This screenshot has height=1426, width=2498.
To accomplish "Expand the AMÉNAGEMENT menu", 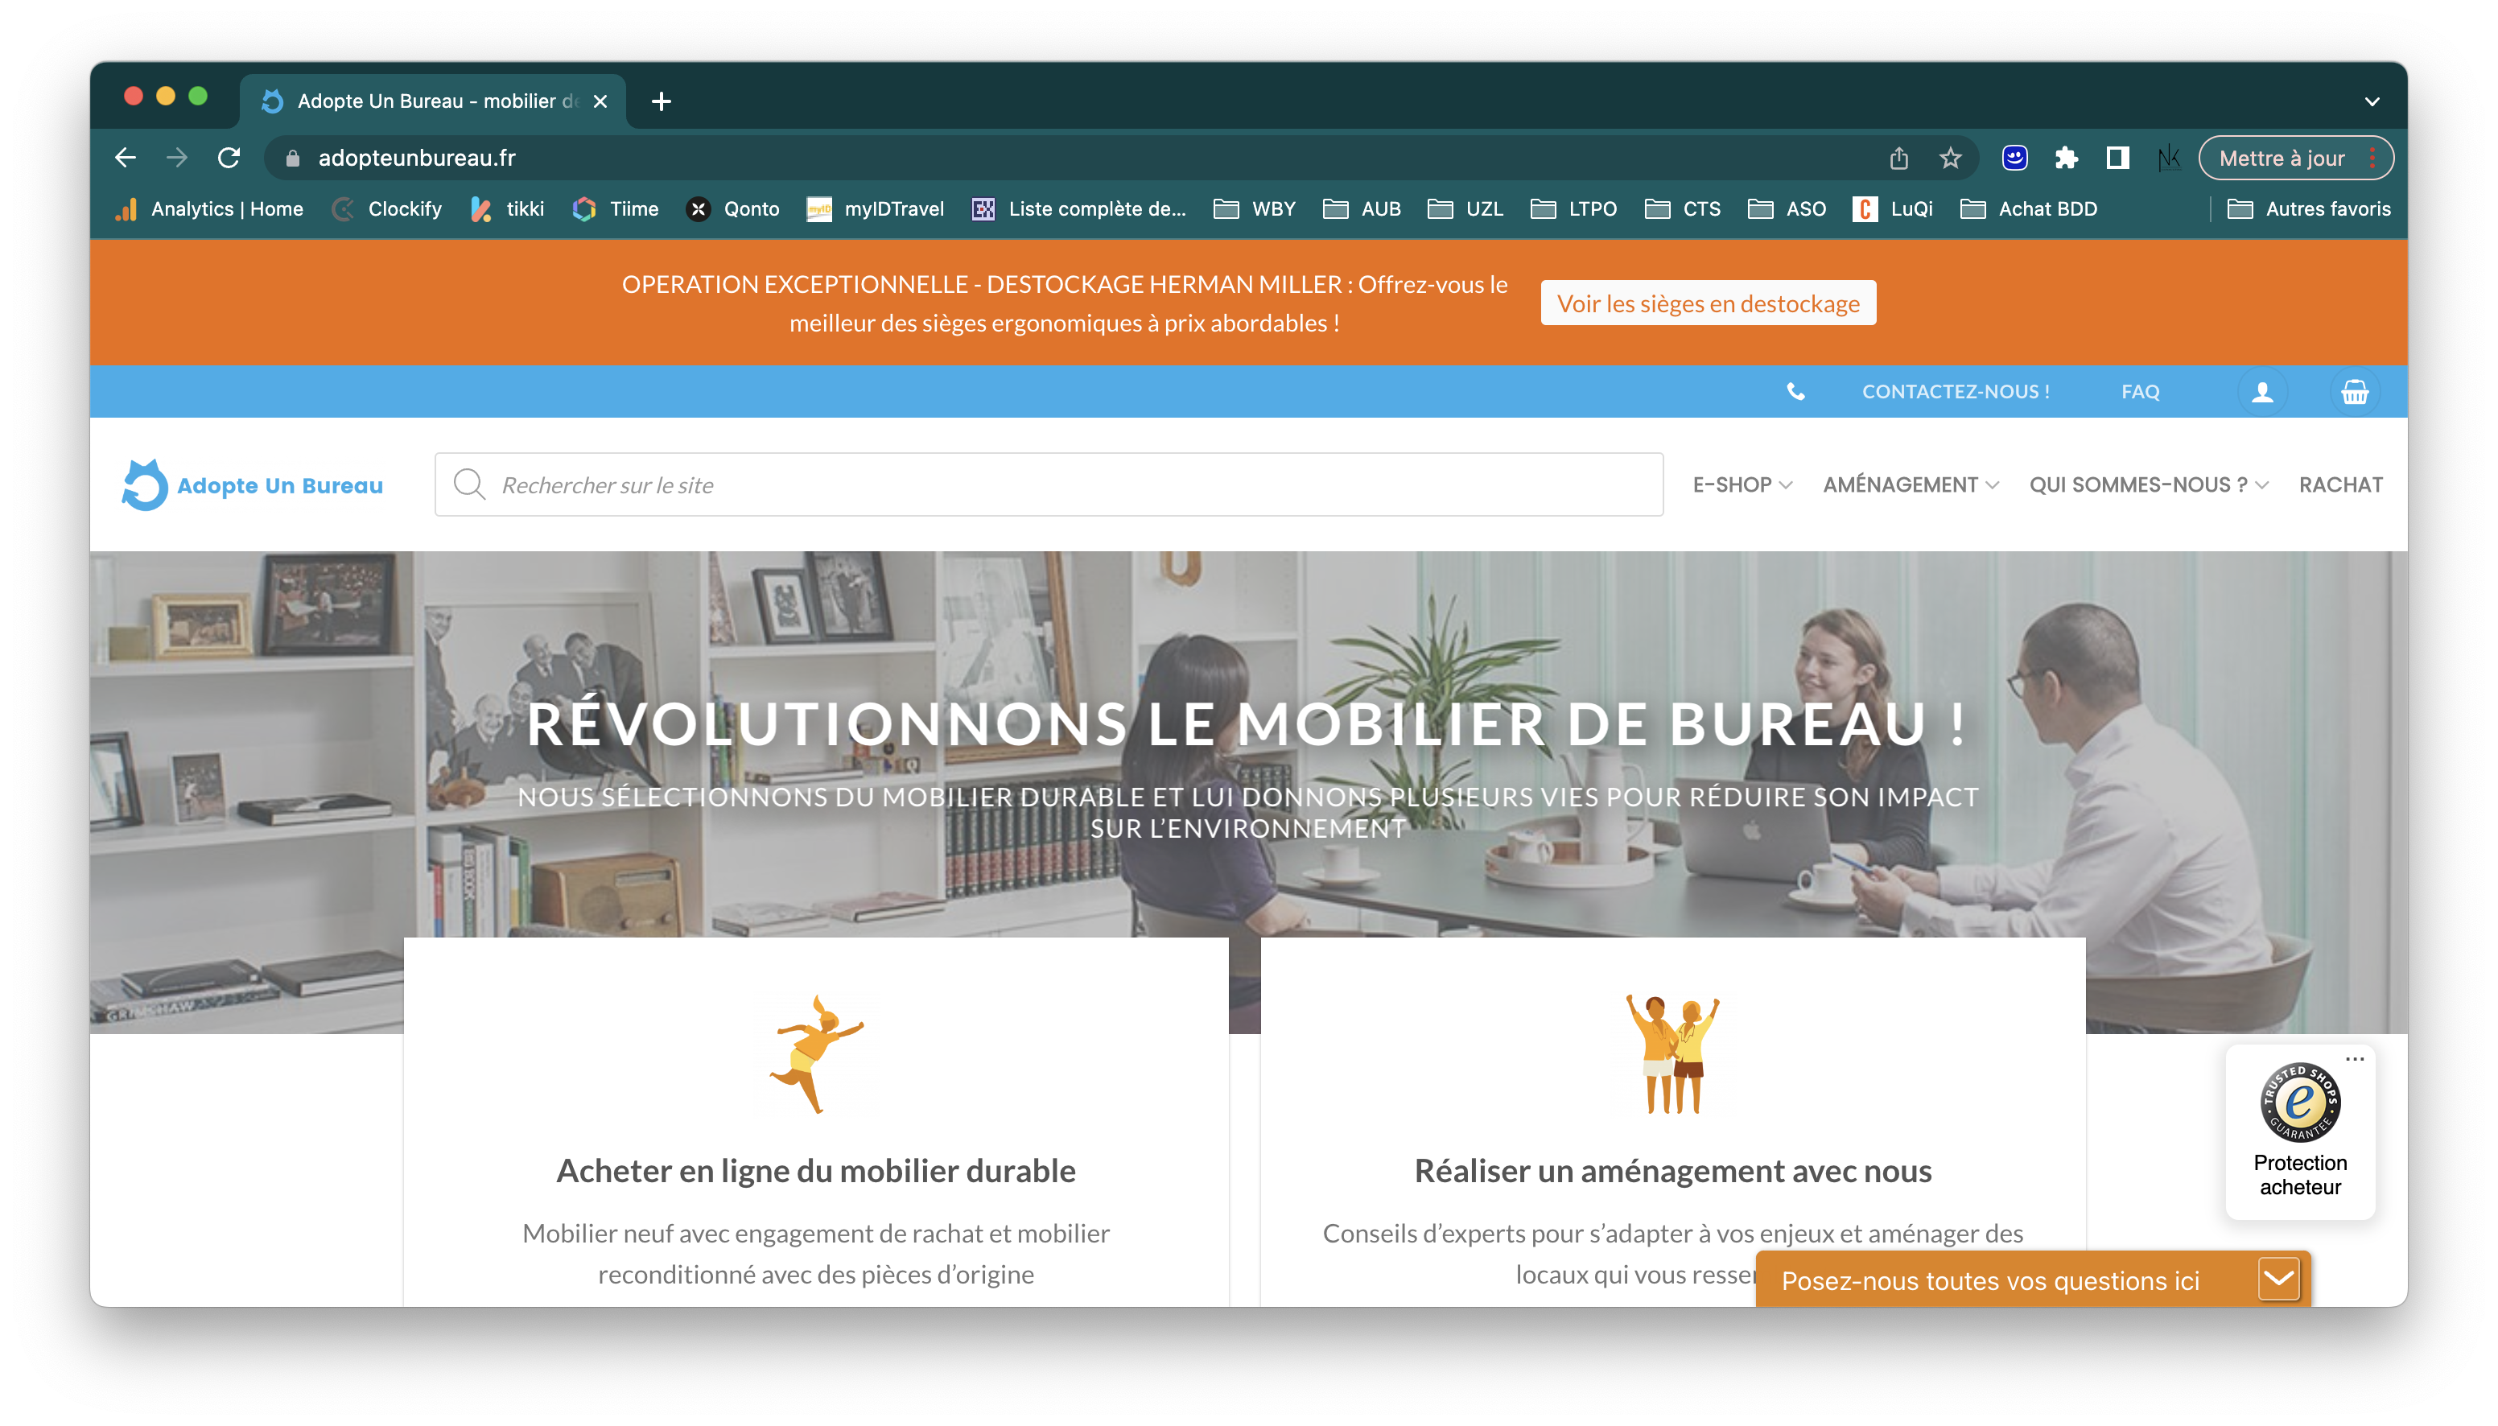I will [1910, 484].
